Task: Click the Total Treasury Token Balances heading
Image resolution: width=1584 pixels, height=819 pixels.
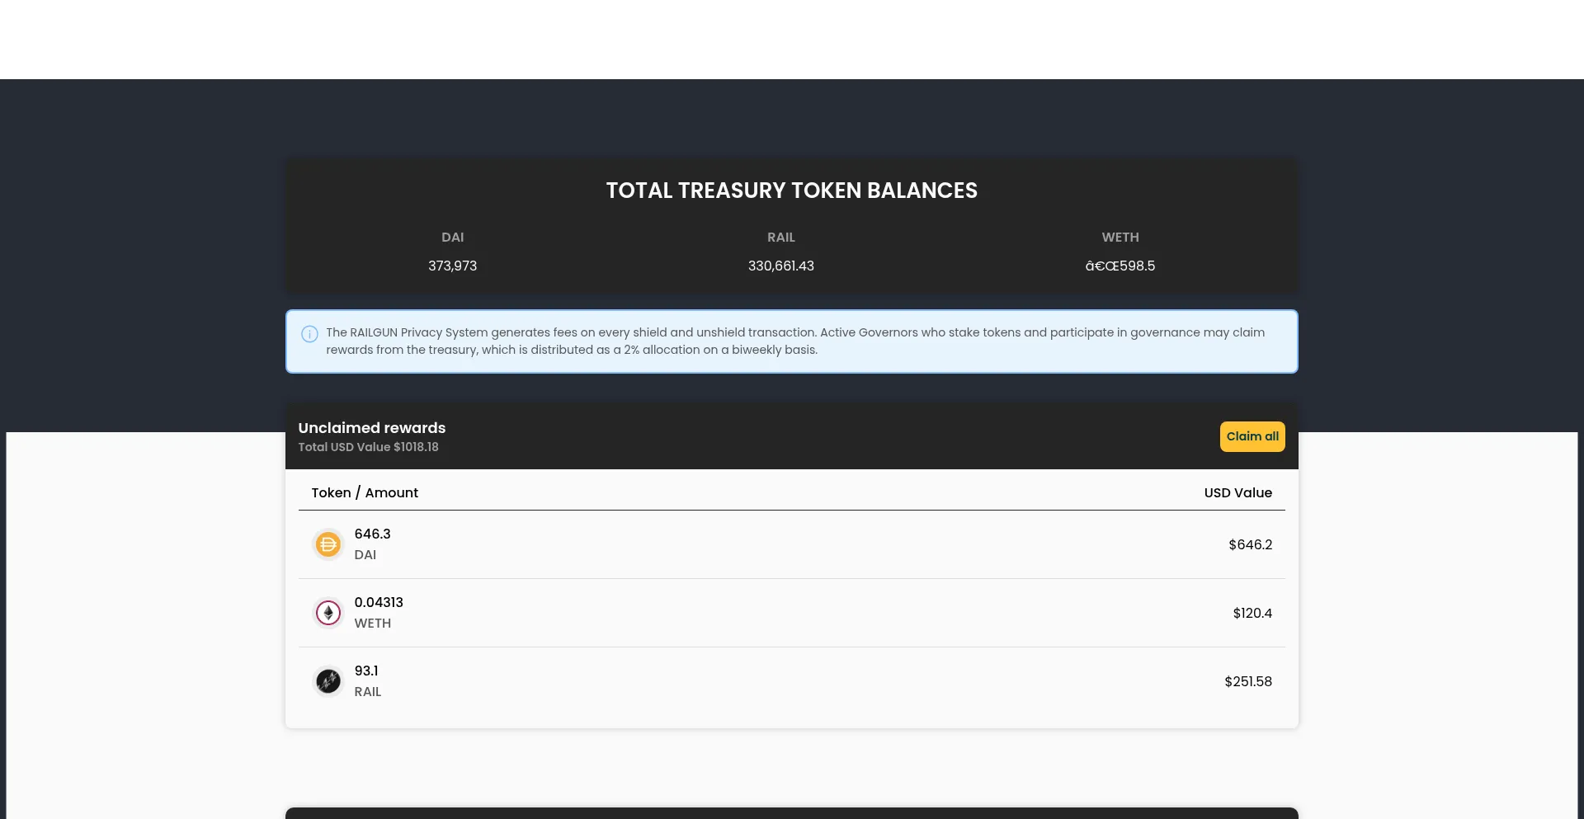Action: coord(791,191)
